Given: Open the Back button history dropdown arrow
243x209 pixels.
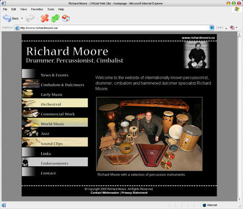Looking at the screenshot, I should [22, 18].
